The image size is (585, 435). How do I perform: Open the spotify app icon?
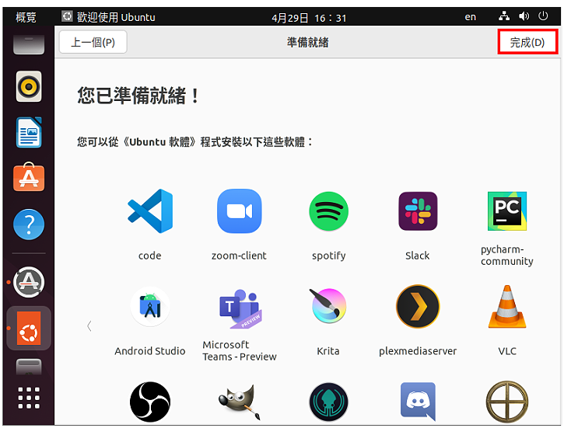tap(329, 211)
